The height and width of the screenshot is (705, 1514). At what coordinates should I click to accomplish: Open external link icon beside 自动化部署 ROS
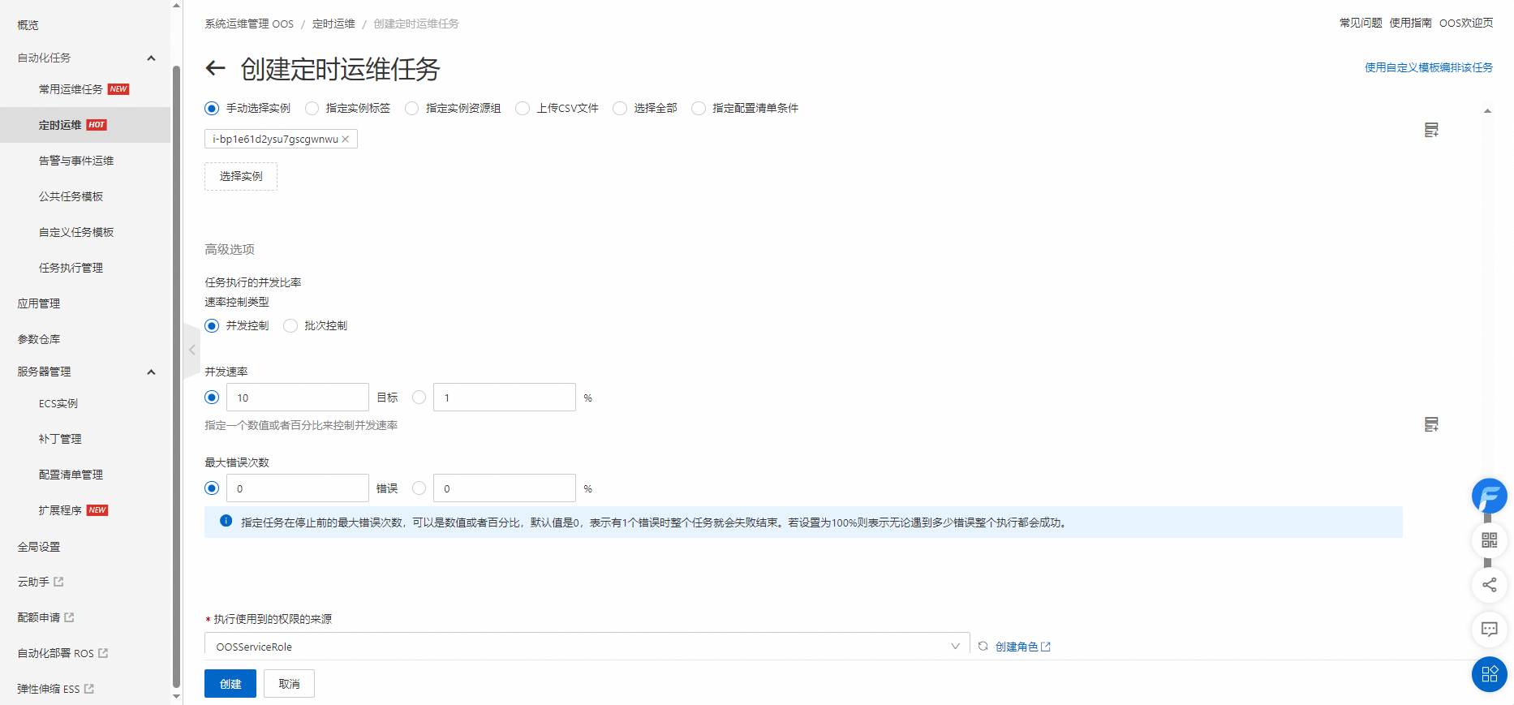[x=103, y=653]
